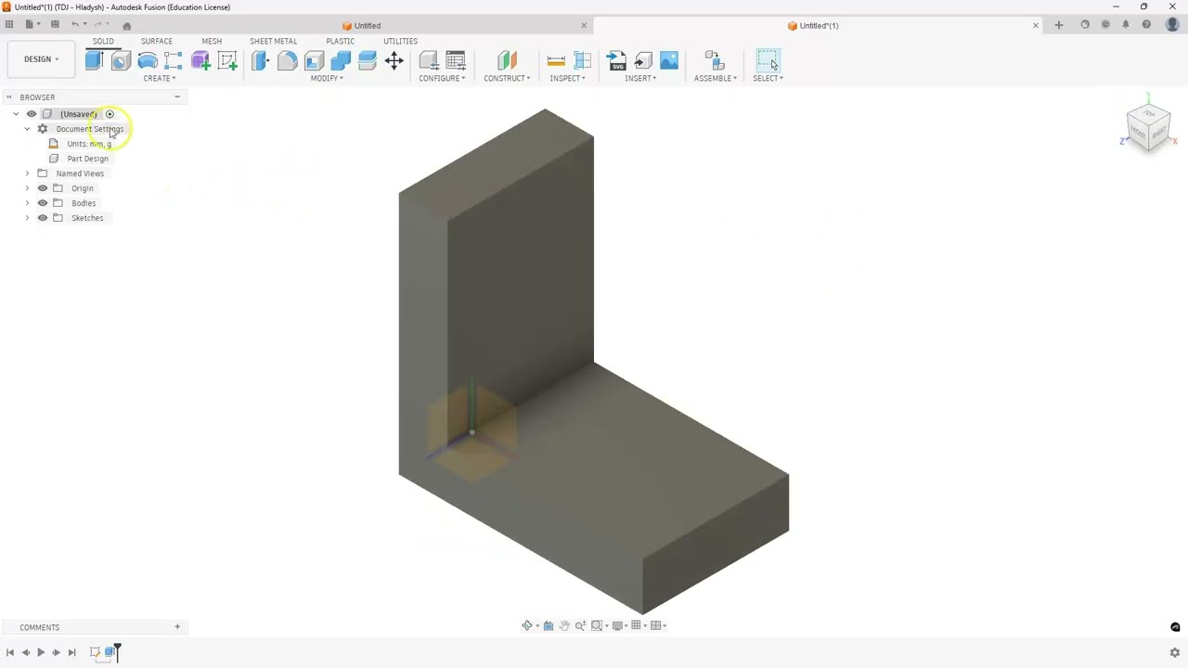Click the ViewCube in the corner
1188x668 pixels.
pos(1148,127)
